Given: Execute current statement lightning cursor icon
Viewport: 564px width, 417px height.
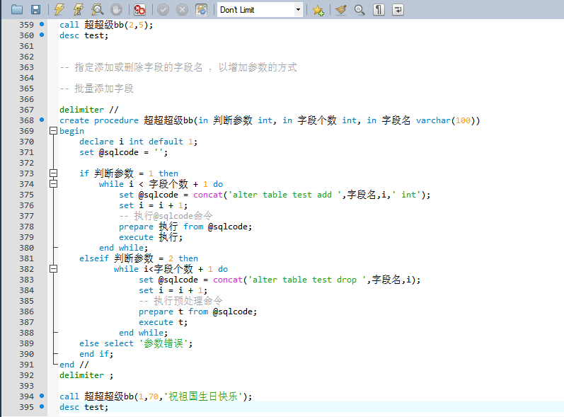Looking at the screenshot, I should pos(78,10).
